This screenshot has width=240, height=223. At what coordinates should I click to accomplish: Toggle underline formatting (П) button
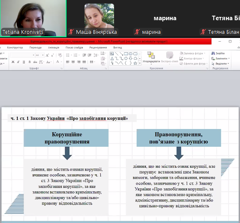(x=24, y=62)
